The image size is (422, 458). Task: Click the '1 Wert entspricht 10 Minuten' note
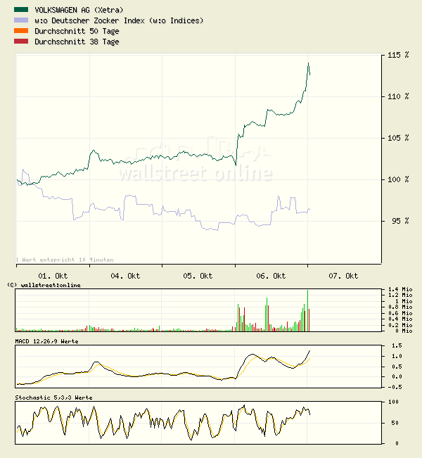click(x=65, y=260)
